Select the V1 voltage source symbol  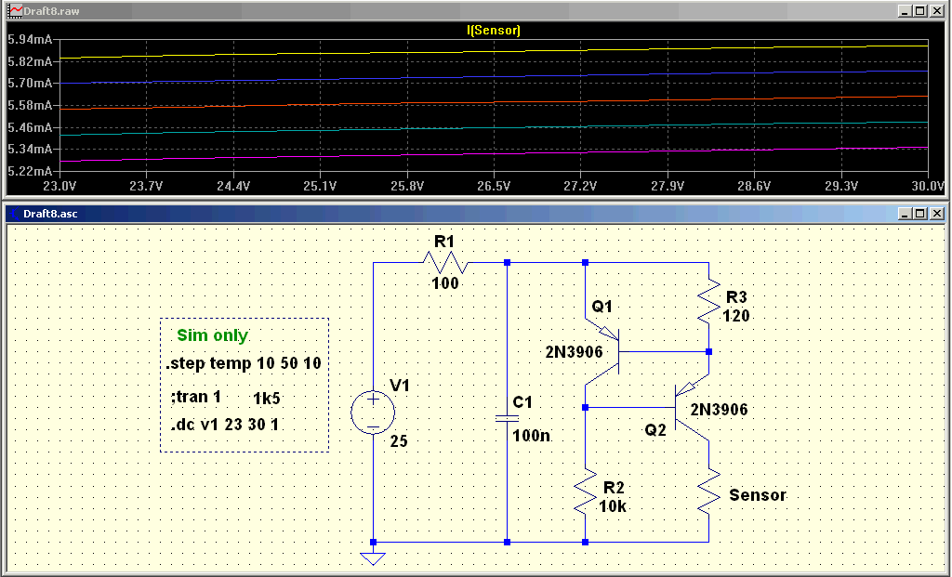(373, 413)
